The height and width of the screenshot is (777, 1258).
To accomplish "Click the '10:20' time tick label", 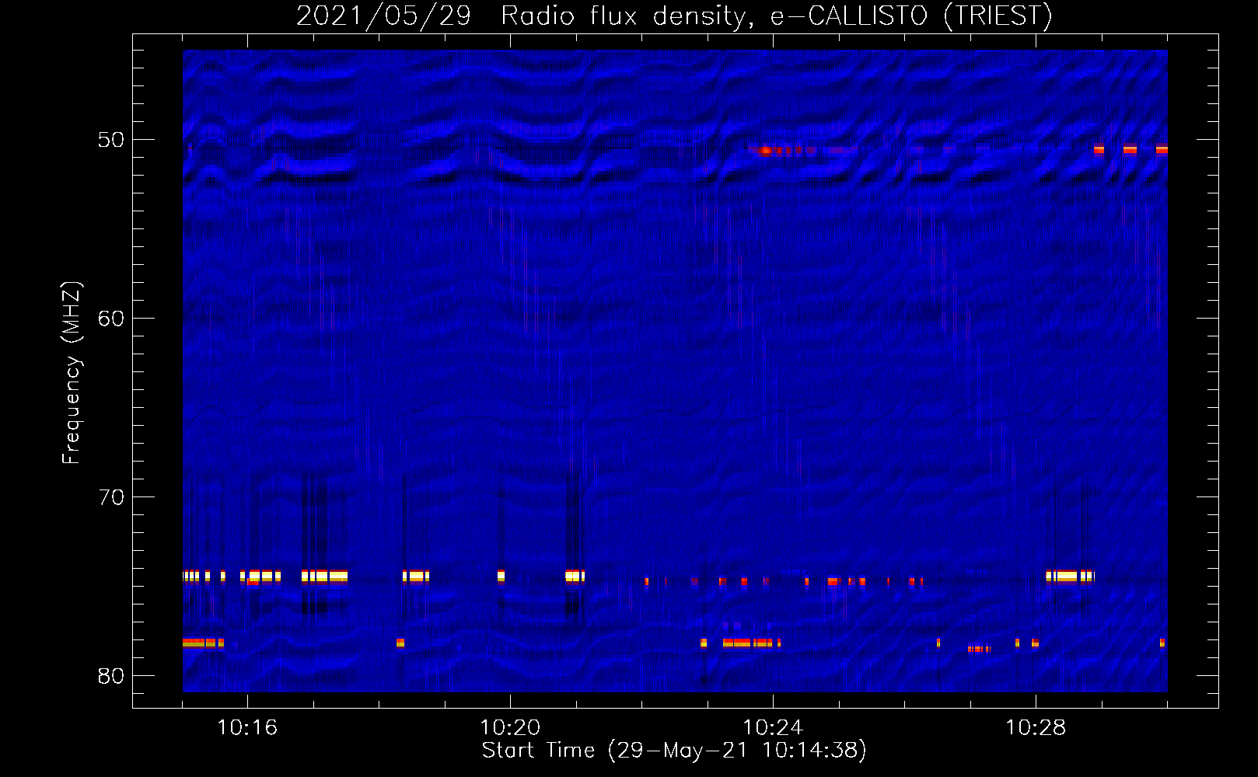I will [x=510, y=728].
